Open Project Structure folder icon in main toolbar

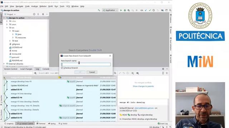point(162,10)
